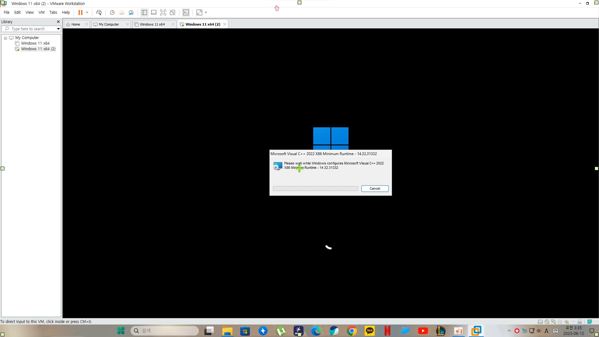Click the installer dialog's setup icon
Image resolution: width=599 pixels, height=337 pixels.
277,166
